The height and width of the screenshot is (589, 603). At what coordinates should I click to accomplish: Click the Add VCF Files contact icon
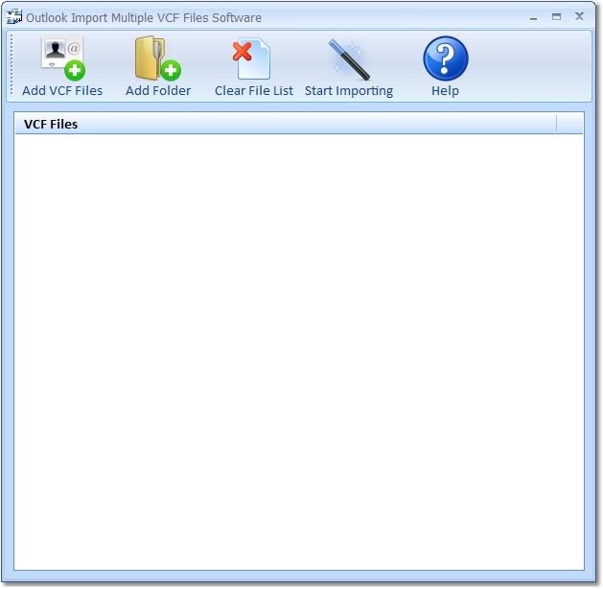pos(63,59)
